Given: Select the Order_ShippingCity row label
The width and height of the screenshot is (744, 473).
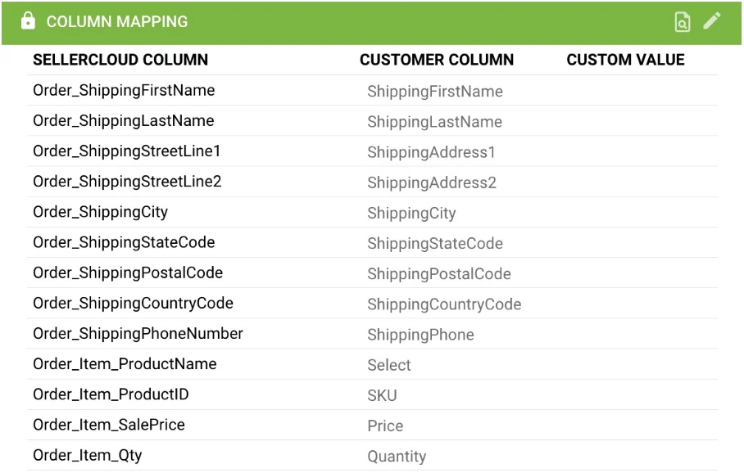Looking at the screenshot, I should coord(100,211).
